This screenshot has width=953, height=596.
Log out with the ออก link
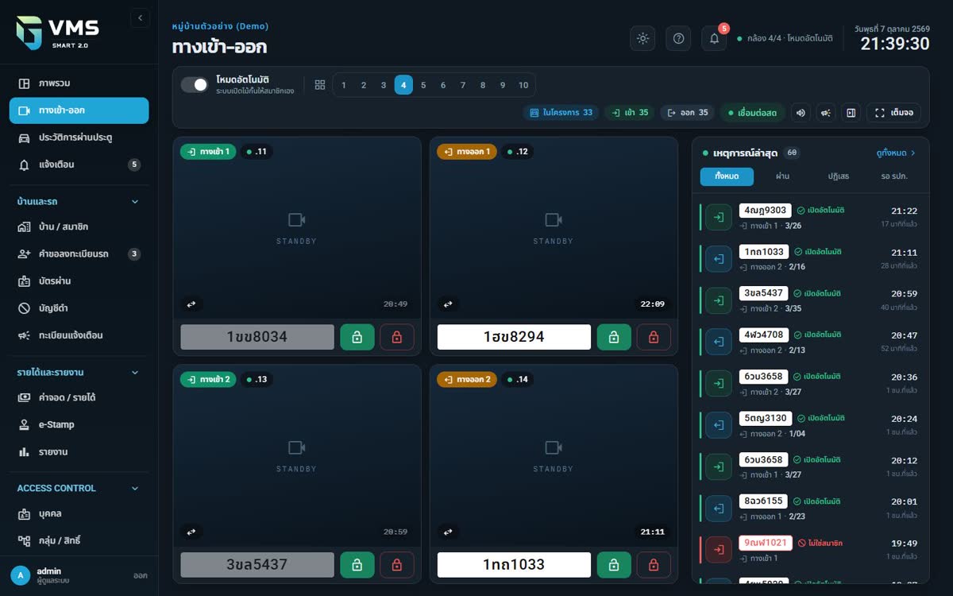click(140, 575)
